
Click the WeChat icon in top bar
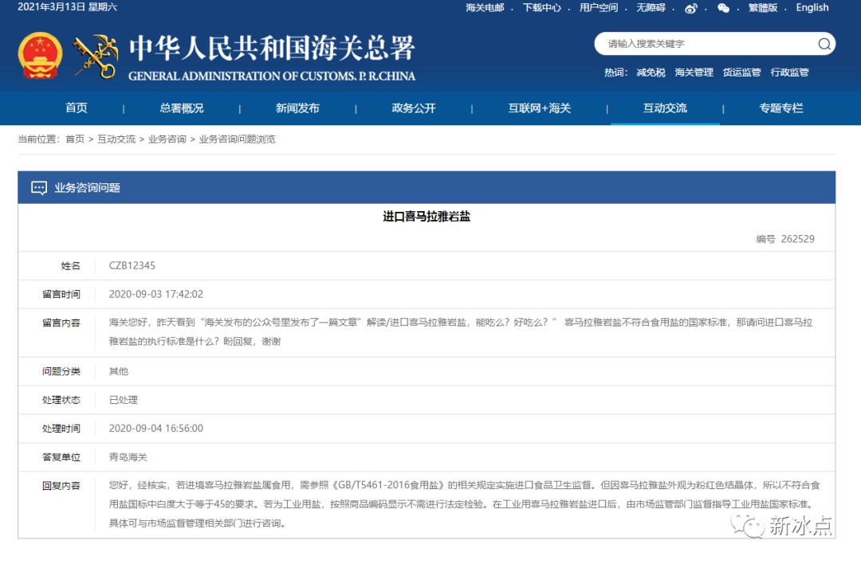click(723, 8)
